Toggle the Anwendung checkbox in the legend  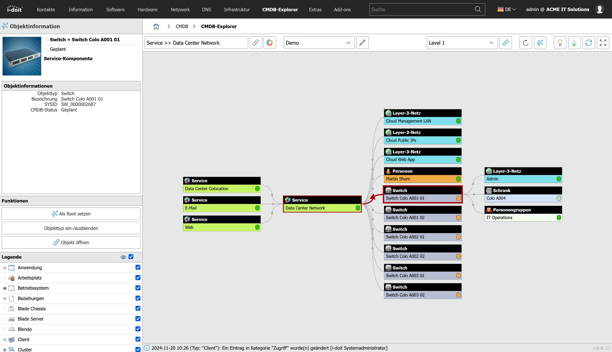pyautogui.click(x=138, y=267)
